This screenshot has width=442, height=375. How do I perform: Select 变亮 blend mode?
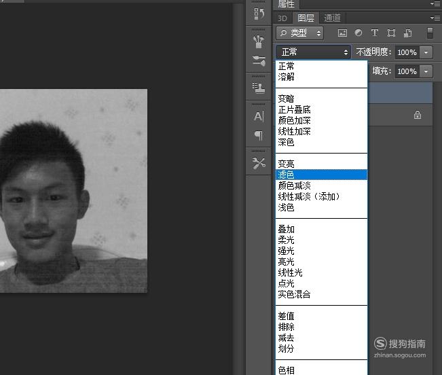click(x=321, y=164)
